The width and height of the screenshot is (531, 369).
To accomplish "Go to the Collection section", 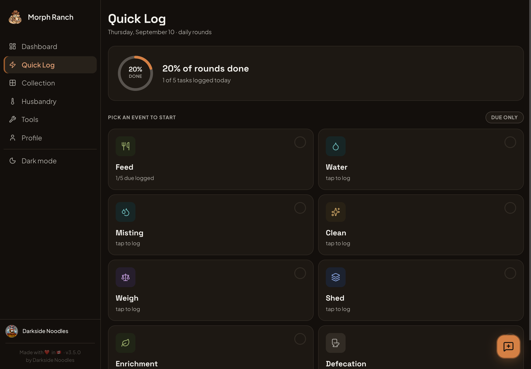I will pos(50,83).
